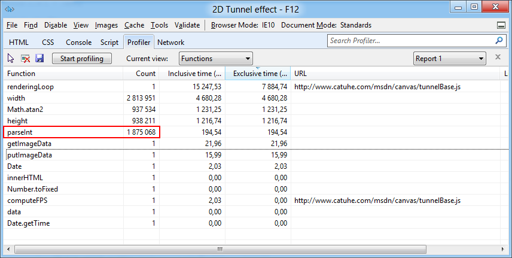Click the F12 window title-bar icon
The height and width of the screenshot is (258, 512).
coord(10,9)
